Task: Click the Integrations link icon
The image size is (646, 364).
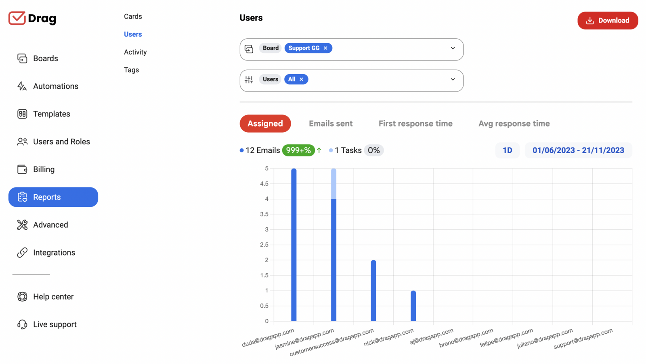Action: pos(22,253)
